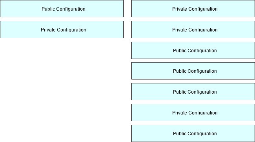Image resolution: width=255 pixels, height=142 pixels.
Task: Click the bottom-most Public Configuration box
Action: point(193,133)
